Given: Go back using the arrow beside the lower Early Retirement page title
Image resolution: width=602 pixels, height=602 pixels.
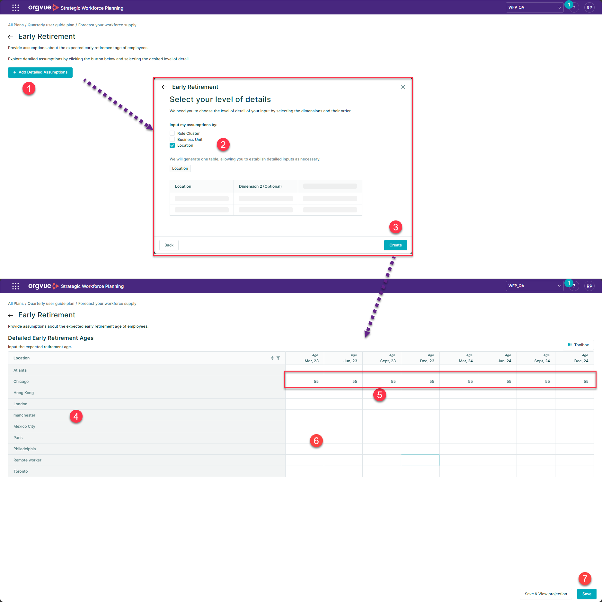Looking at the screenshot, I should pos(11,315).
